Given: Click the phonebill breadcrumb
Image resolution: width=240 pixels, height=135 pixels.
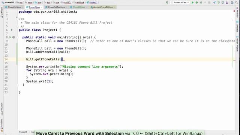Looking at the screenshot, I should [8, 3].
